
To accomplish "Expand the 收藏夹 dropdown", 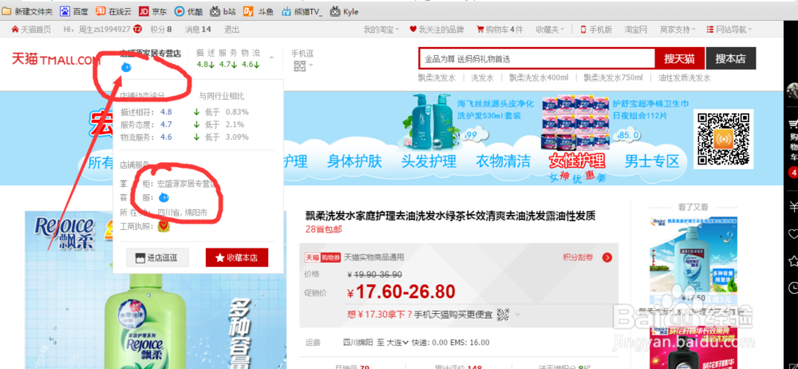I will coord(550,30).
